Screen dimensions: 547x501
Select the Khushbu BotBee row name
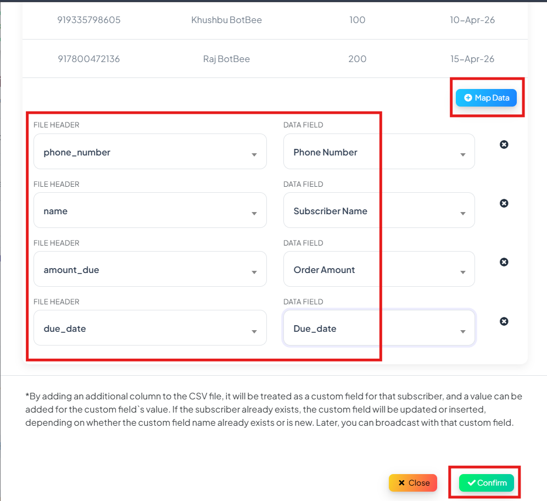click(x=226, y=20)
